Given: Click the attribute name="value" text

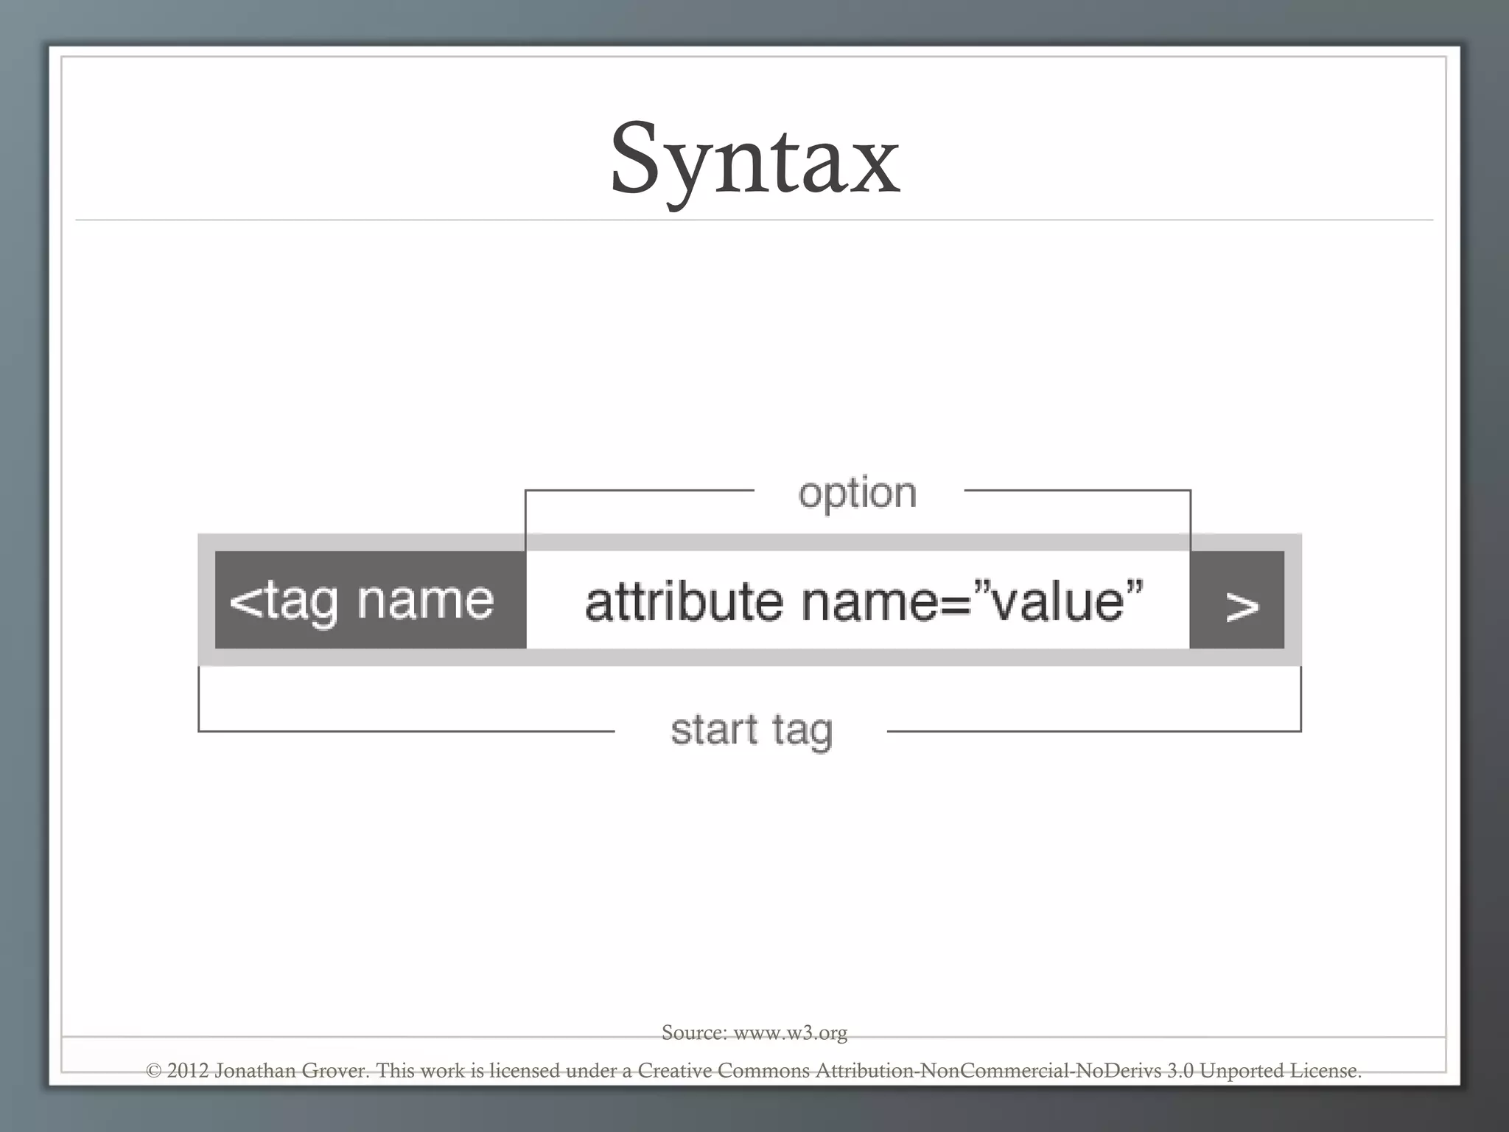Looking at the screenshot, I should pos(864,601).
